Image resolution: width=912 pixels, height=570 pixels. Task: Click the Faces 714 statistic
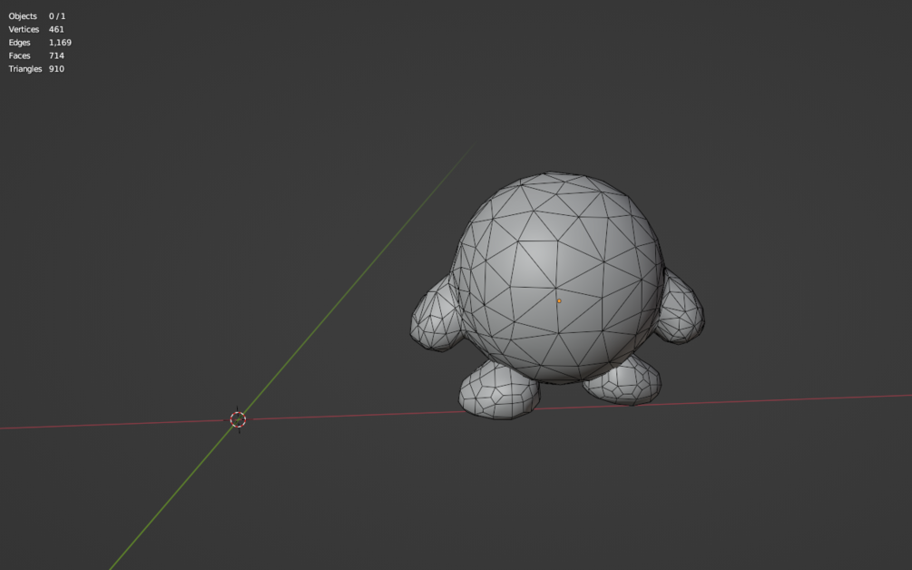click(x=36, y=56)
